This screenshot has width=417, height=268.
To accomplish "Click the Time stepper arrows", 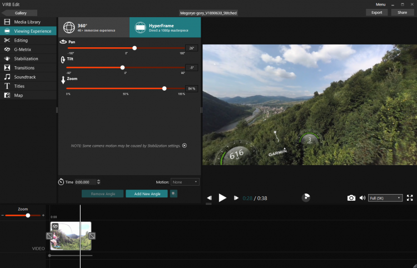I will [x=98, y=182].
